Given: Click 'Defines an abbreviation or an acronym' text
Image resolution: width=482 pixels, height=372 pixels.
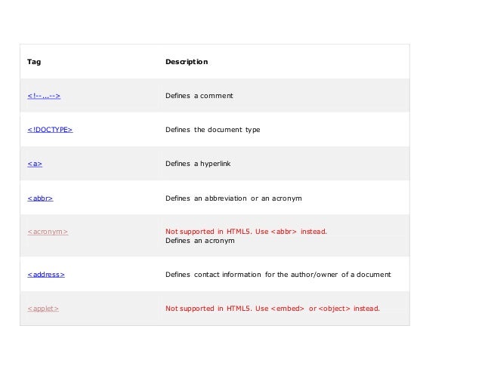Looking at the screenshot, I should [x=233, y=198].
